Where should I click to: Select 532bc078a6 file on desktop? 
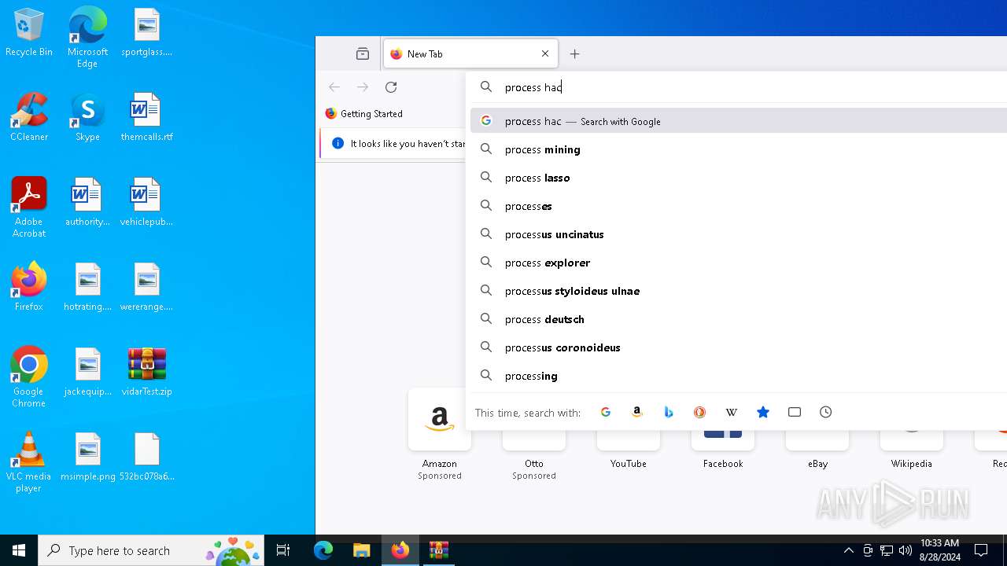(147, 458)
